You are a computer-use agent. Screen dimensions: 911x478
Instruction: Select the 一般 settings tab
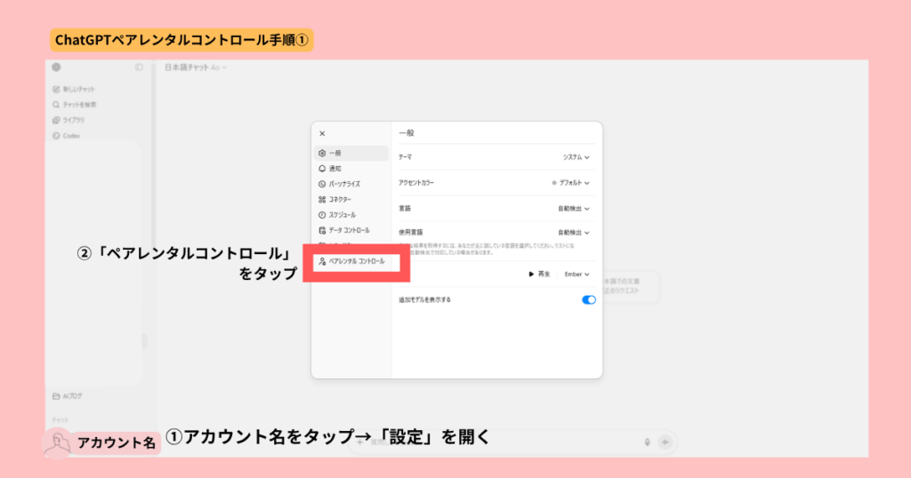click(351, 153)
